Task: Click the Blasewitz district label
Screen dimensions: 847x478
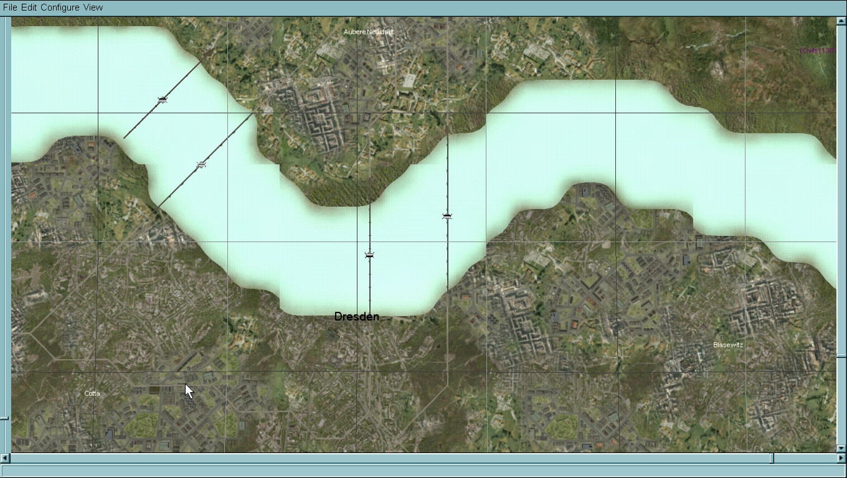Action: point(728,345)
